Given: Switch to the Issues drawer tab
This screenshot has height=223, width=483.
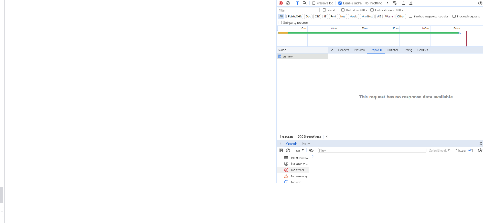Looking at the screenshot, I should tap(306, 144).
